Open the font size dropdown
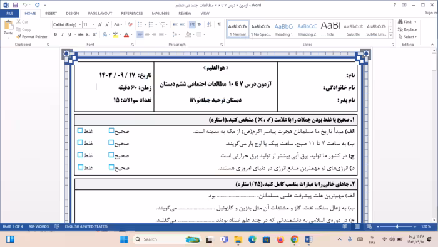438x247 pixels. pos(94,24)
